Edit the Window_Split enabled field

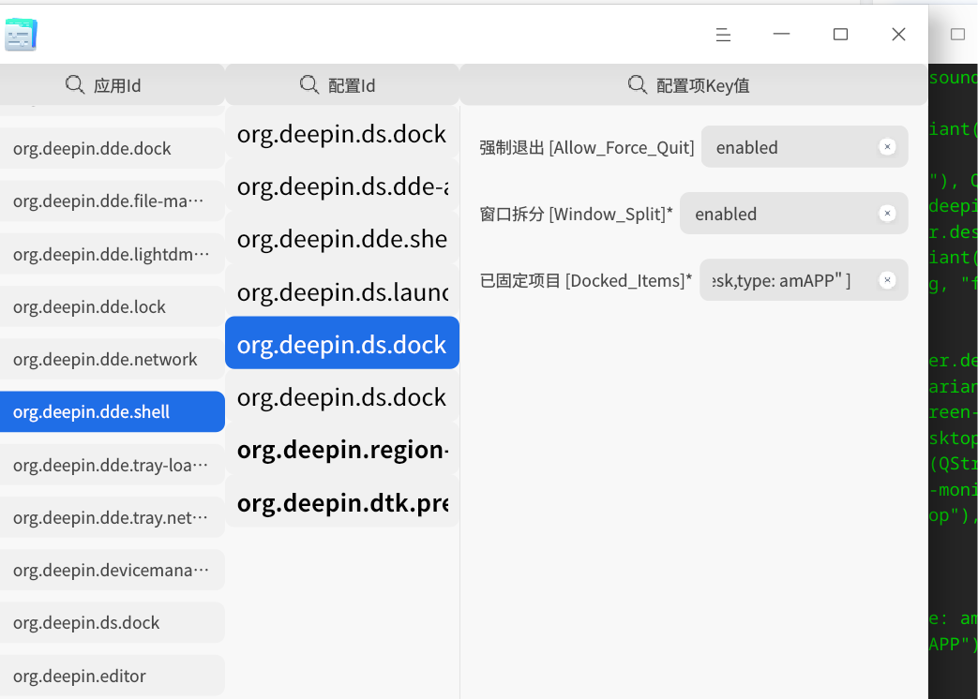[x=794, y=214]
